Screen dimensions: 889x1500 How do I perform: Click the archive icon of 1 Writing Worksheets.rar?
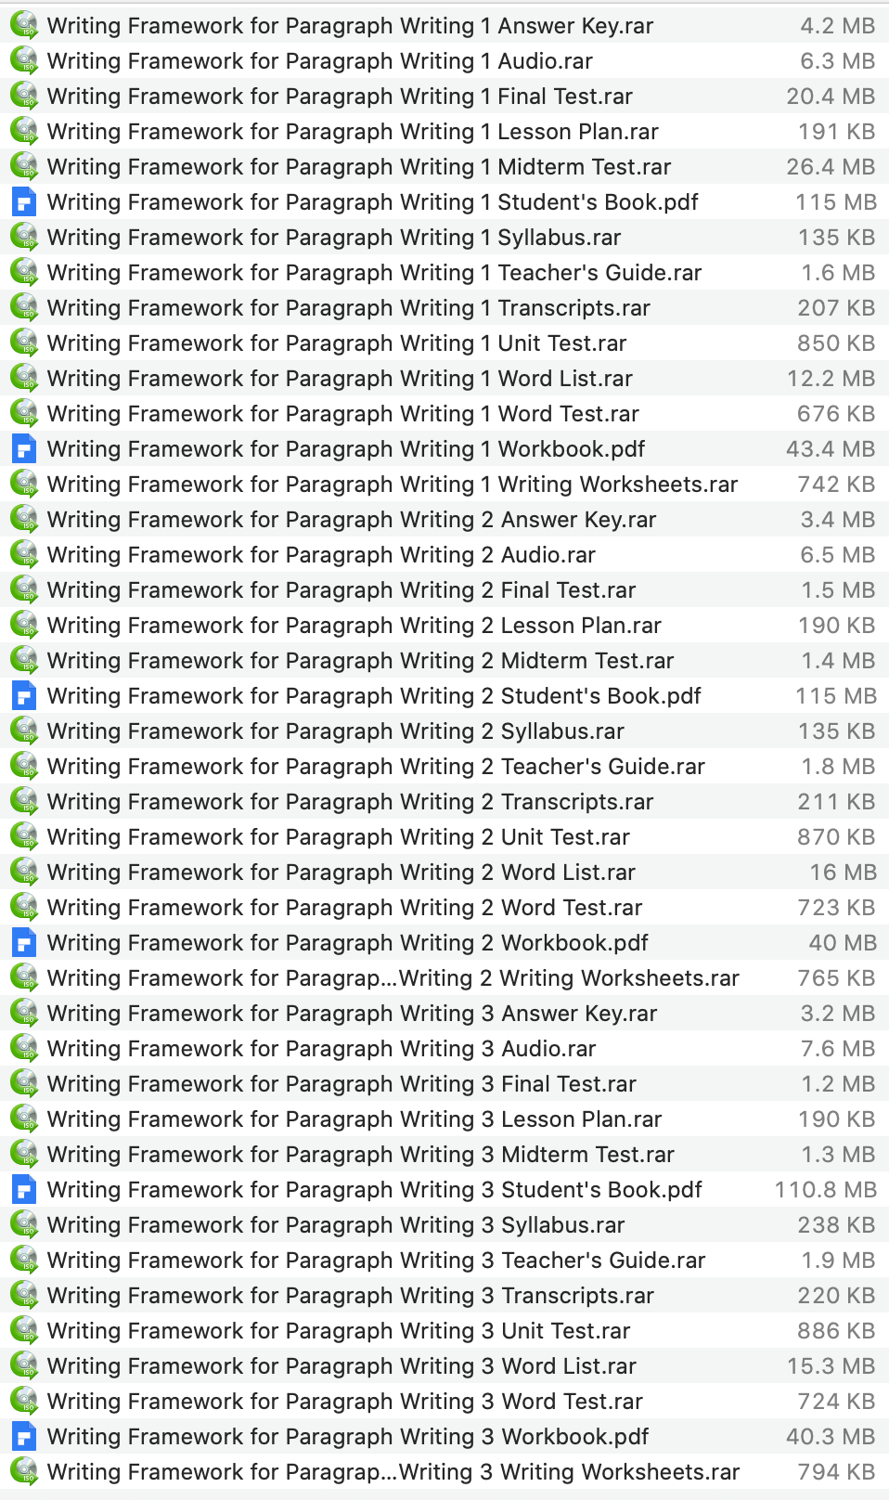[x=24, y=484]
